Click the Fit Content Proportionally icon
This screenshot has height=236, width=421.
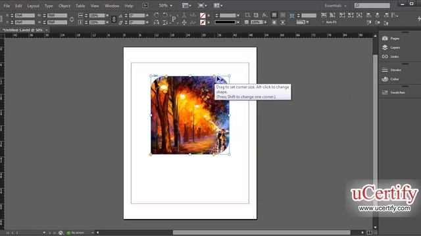tap(333, 15)
